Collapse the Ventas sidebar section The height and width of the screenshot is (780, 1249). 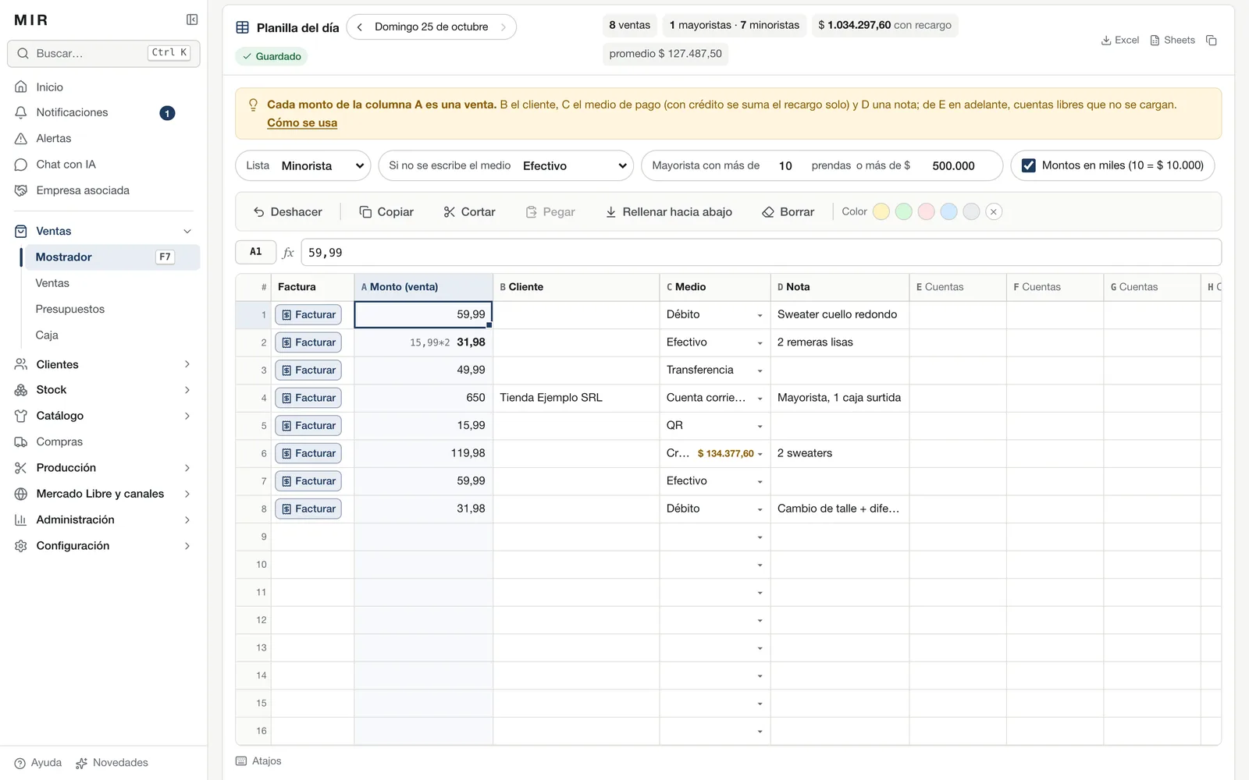(187, 231)
